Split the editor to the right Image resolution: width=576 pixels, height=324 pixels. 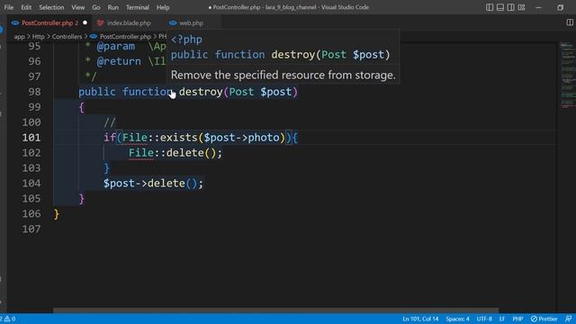pos(570,22)
